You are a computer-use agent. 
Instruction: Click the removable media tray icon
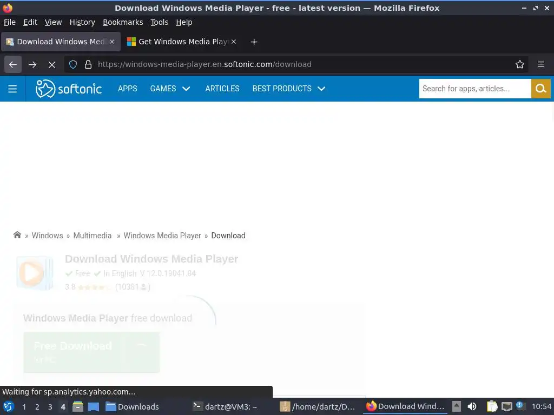457,406
